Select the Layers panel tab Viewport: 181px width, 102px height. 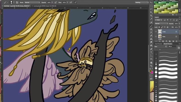(x=157, y=17)
